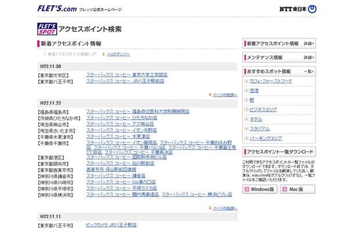Open パーキングエリア category link
This screenshot has width=354, height=232.
pos(266,139)
